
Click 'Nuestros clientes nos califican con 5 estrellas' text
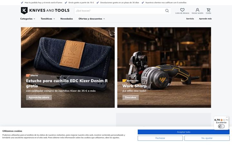(166, 3)
